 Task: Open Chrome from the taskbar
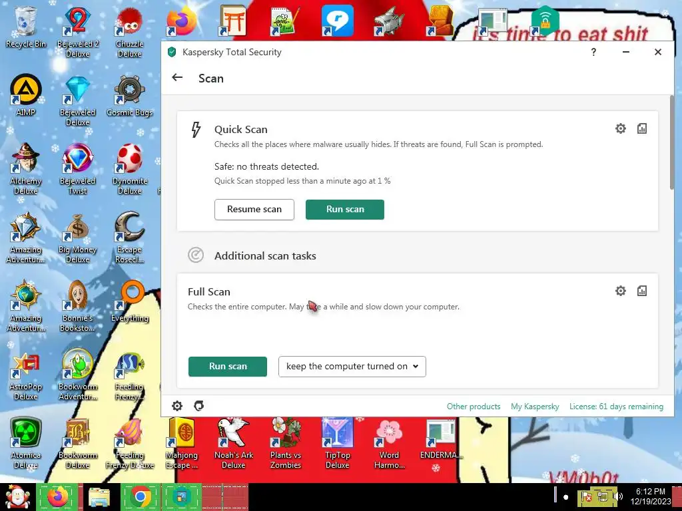click(141, 497)
